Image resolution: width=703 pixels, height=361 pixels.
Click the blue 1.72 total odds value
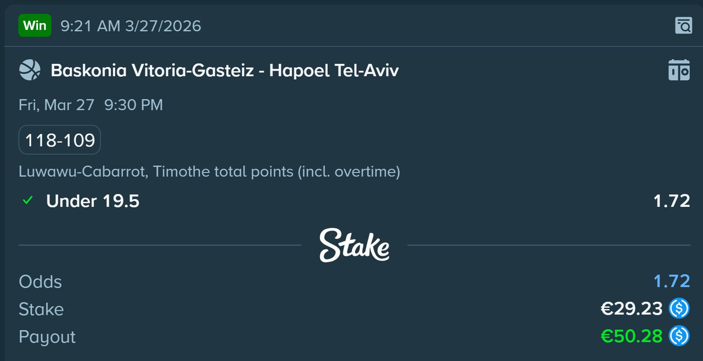(671, 281)
